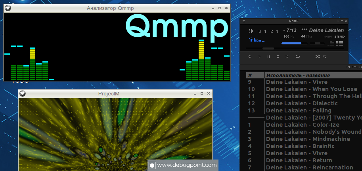Toggle repeat mode in Qmmp

coord(325,57)
